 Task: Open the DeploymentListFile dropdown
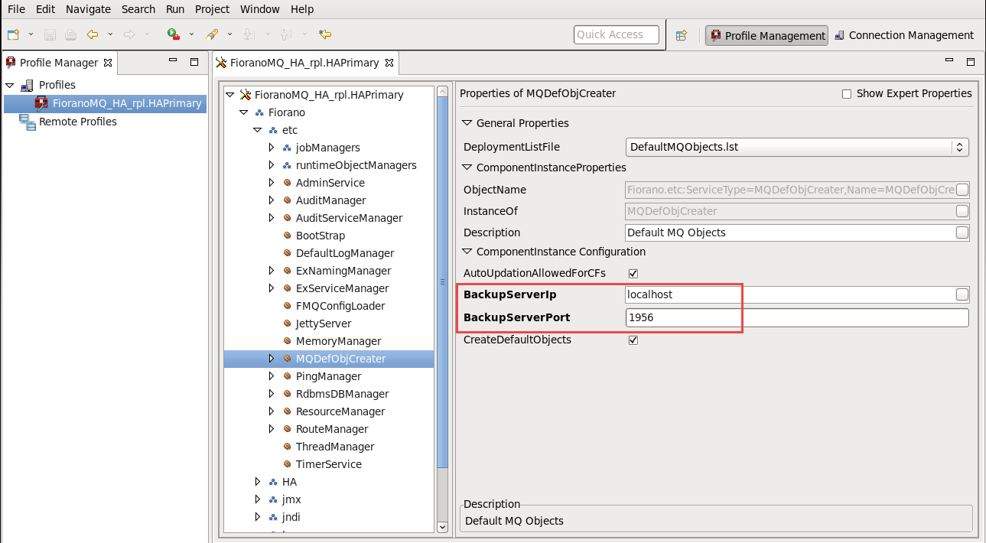coord(797,147)
